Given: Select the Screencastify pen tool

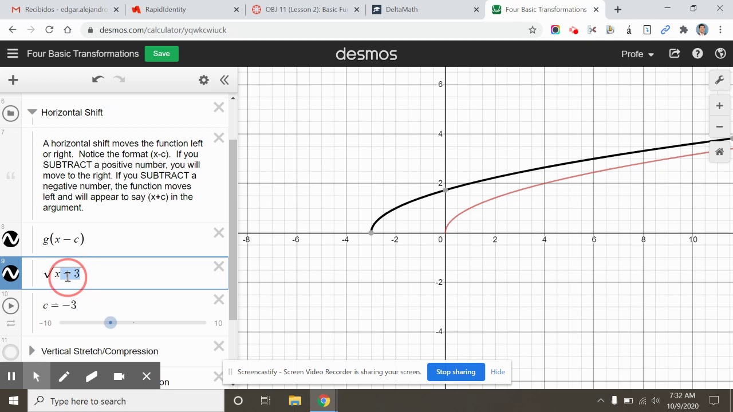Looking at the screenshot, I should point(64,376).
